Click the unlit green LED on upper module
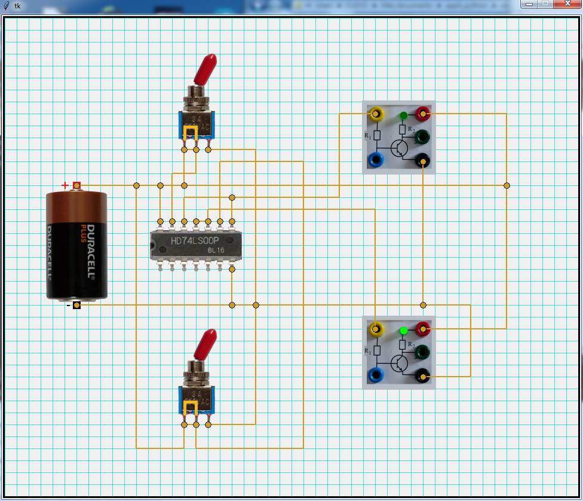Viewport: 583px width, 501px height. pyautogui.click(x=404, y=115)
